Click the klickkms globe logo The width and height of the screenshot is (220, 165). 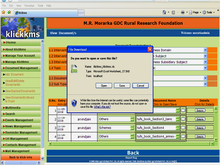pyautogui.click(x=22, y=28)
